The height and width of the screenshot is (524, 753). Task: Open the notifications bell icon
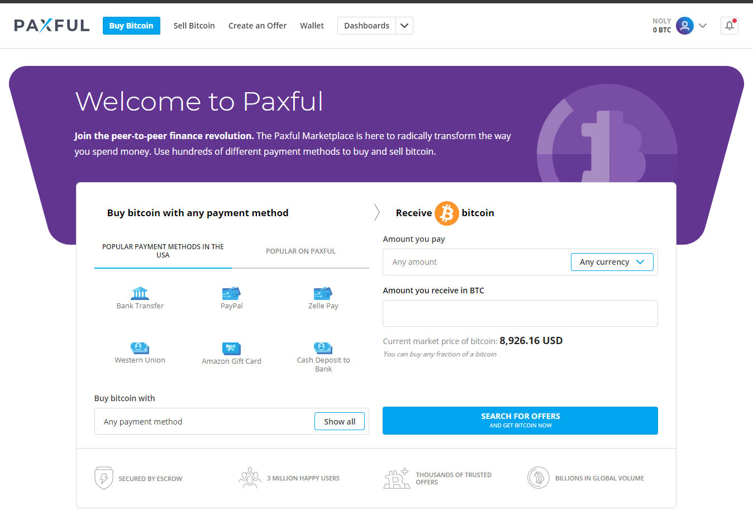tap(730, 26)
